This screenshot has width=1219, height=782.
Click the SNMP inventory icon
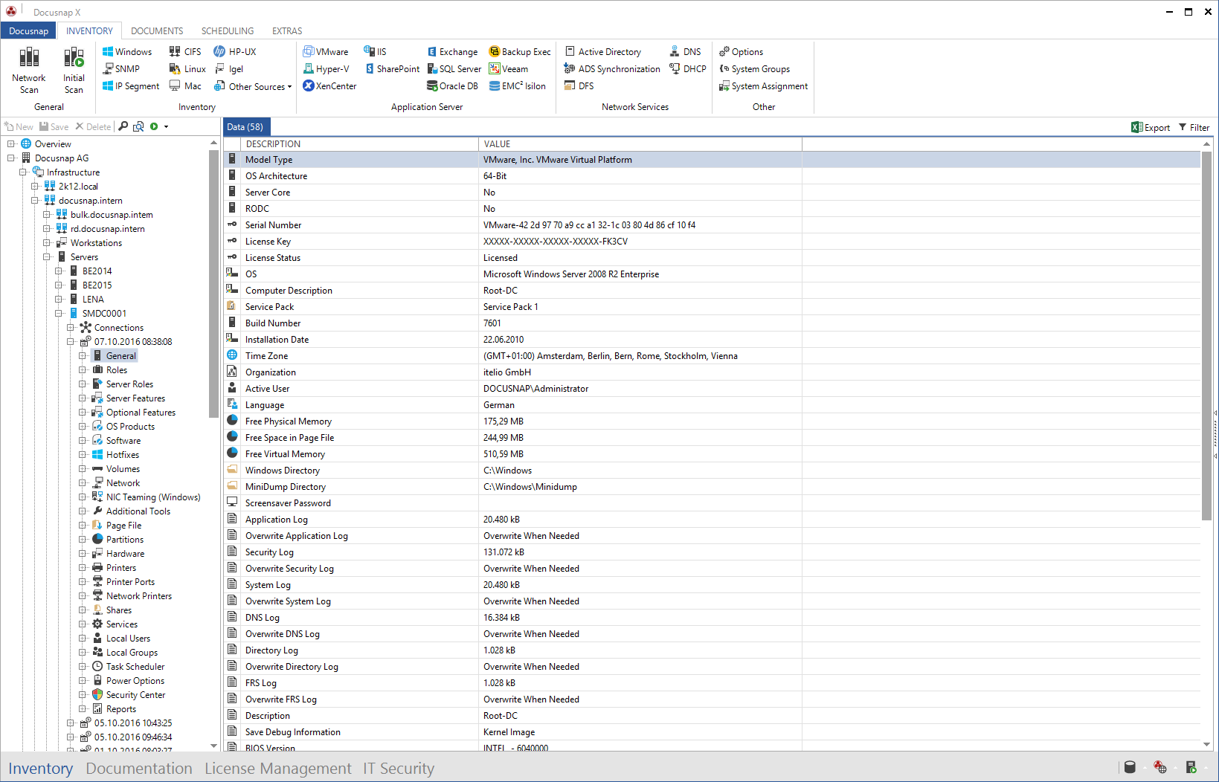[123, 68]
